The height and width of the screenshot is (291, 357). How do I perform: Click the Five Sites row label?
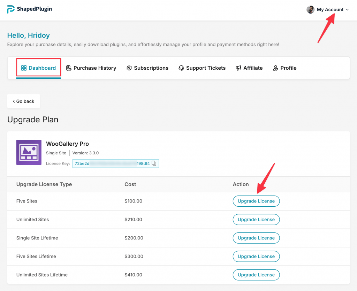[x=27, y=201]
